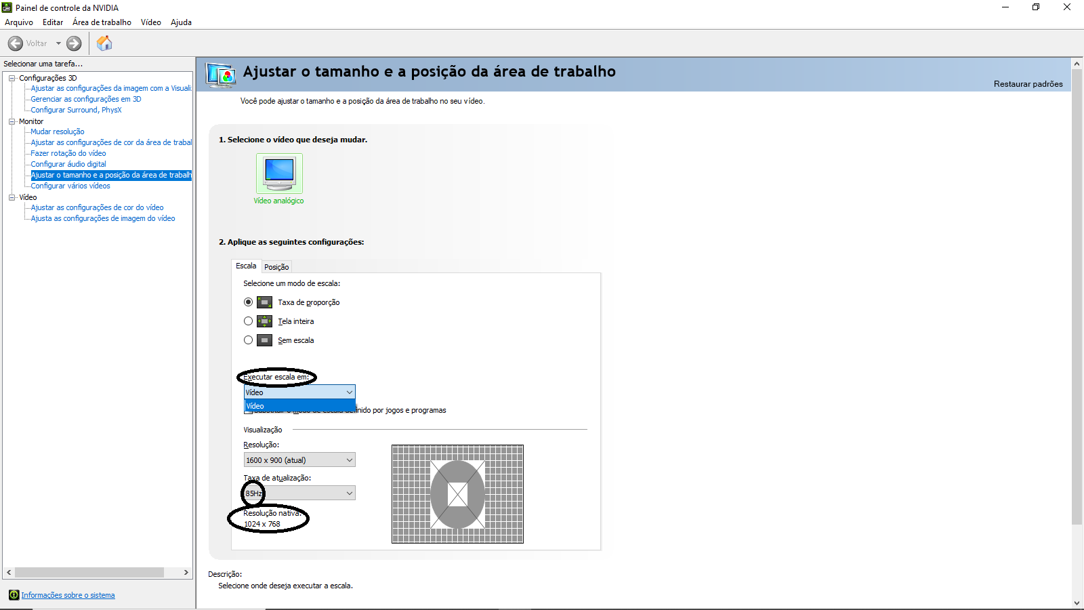
Task: Click the Taxa de proporção scaling icon
Action: [265, 302]
